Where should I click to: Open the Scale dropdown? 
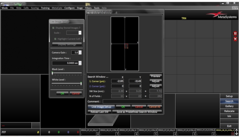pyautogui.click(x=80, y=33)
